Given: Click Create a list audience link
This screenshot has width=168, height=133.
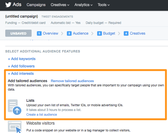Looking at the screenshot, I should pos(41,115).
